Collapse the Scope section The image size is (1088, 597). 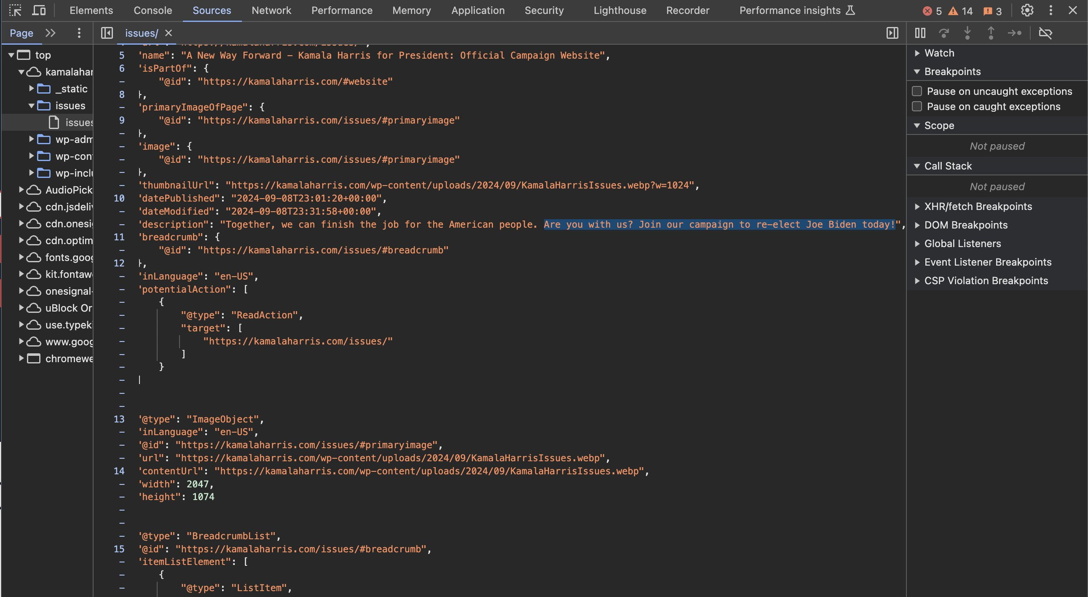(x=917, y=126)
